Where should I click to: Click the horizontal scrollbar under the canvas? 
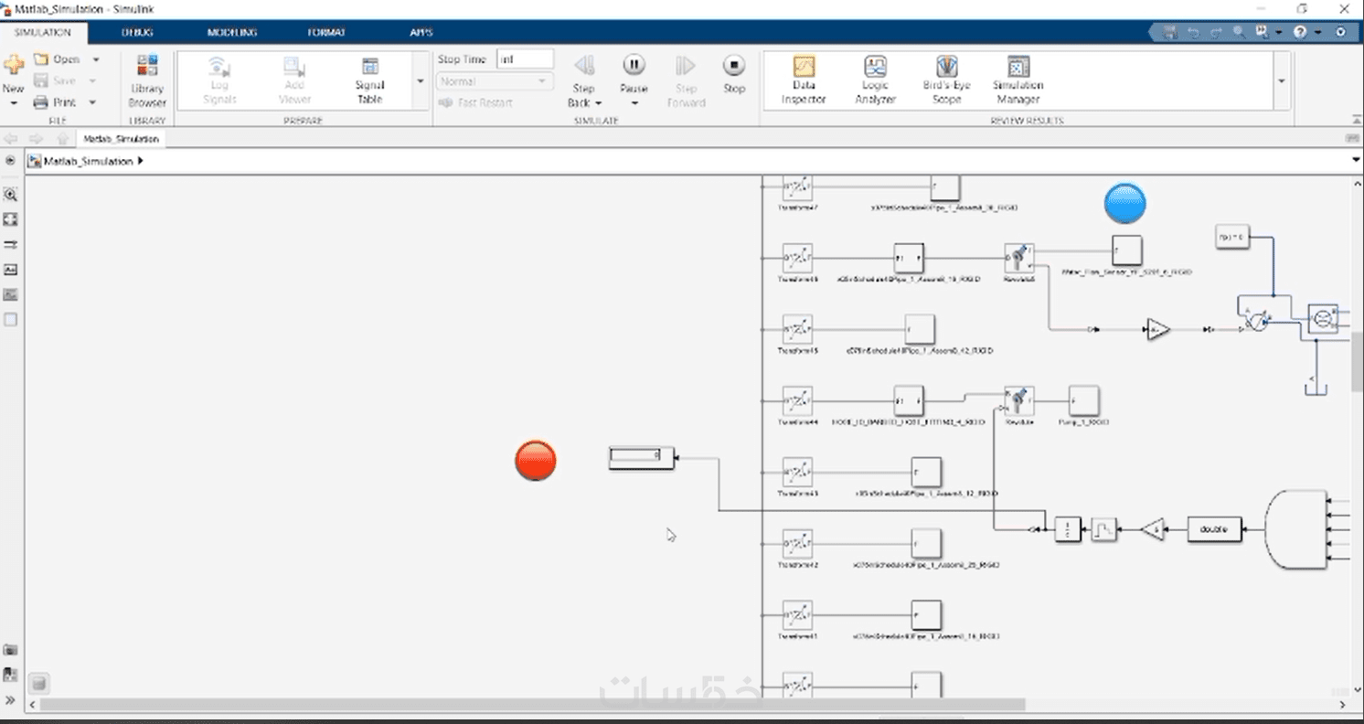[532, 705]
